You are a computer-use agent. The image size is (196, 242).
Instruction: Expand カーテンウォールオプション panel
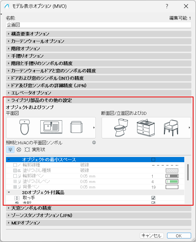pyautogui.click(x=99, y=41)
